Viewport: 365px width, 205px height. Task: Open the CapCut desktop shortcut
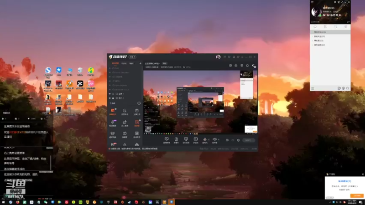[80, 83]
